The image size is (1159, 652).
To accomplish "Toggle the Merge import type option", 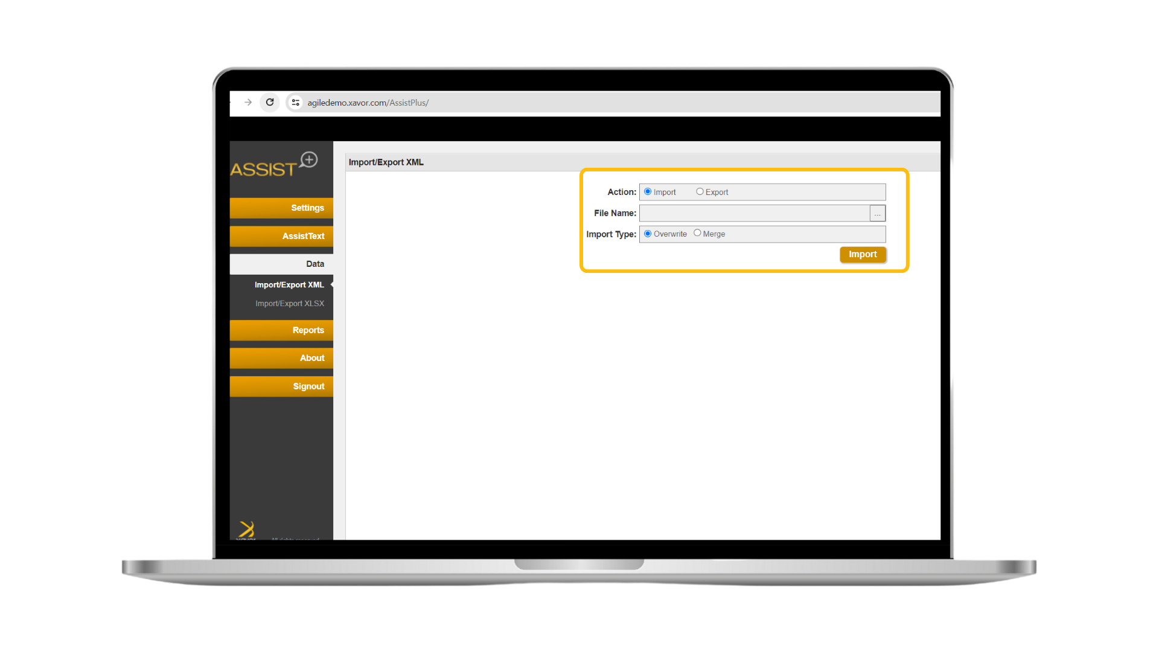I will click(697, 233).
